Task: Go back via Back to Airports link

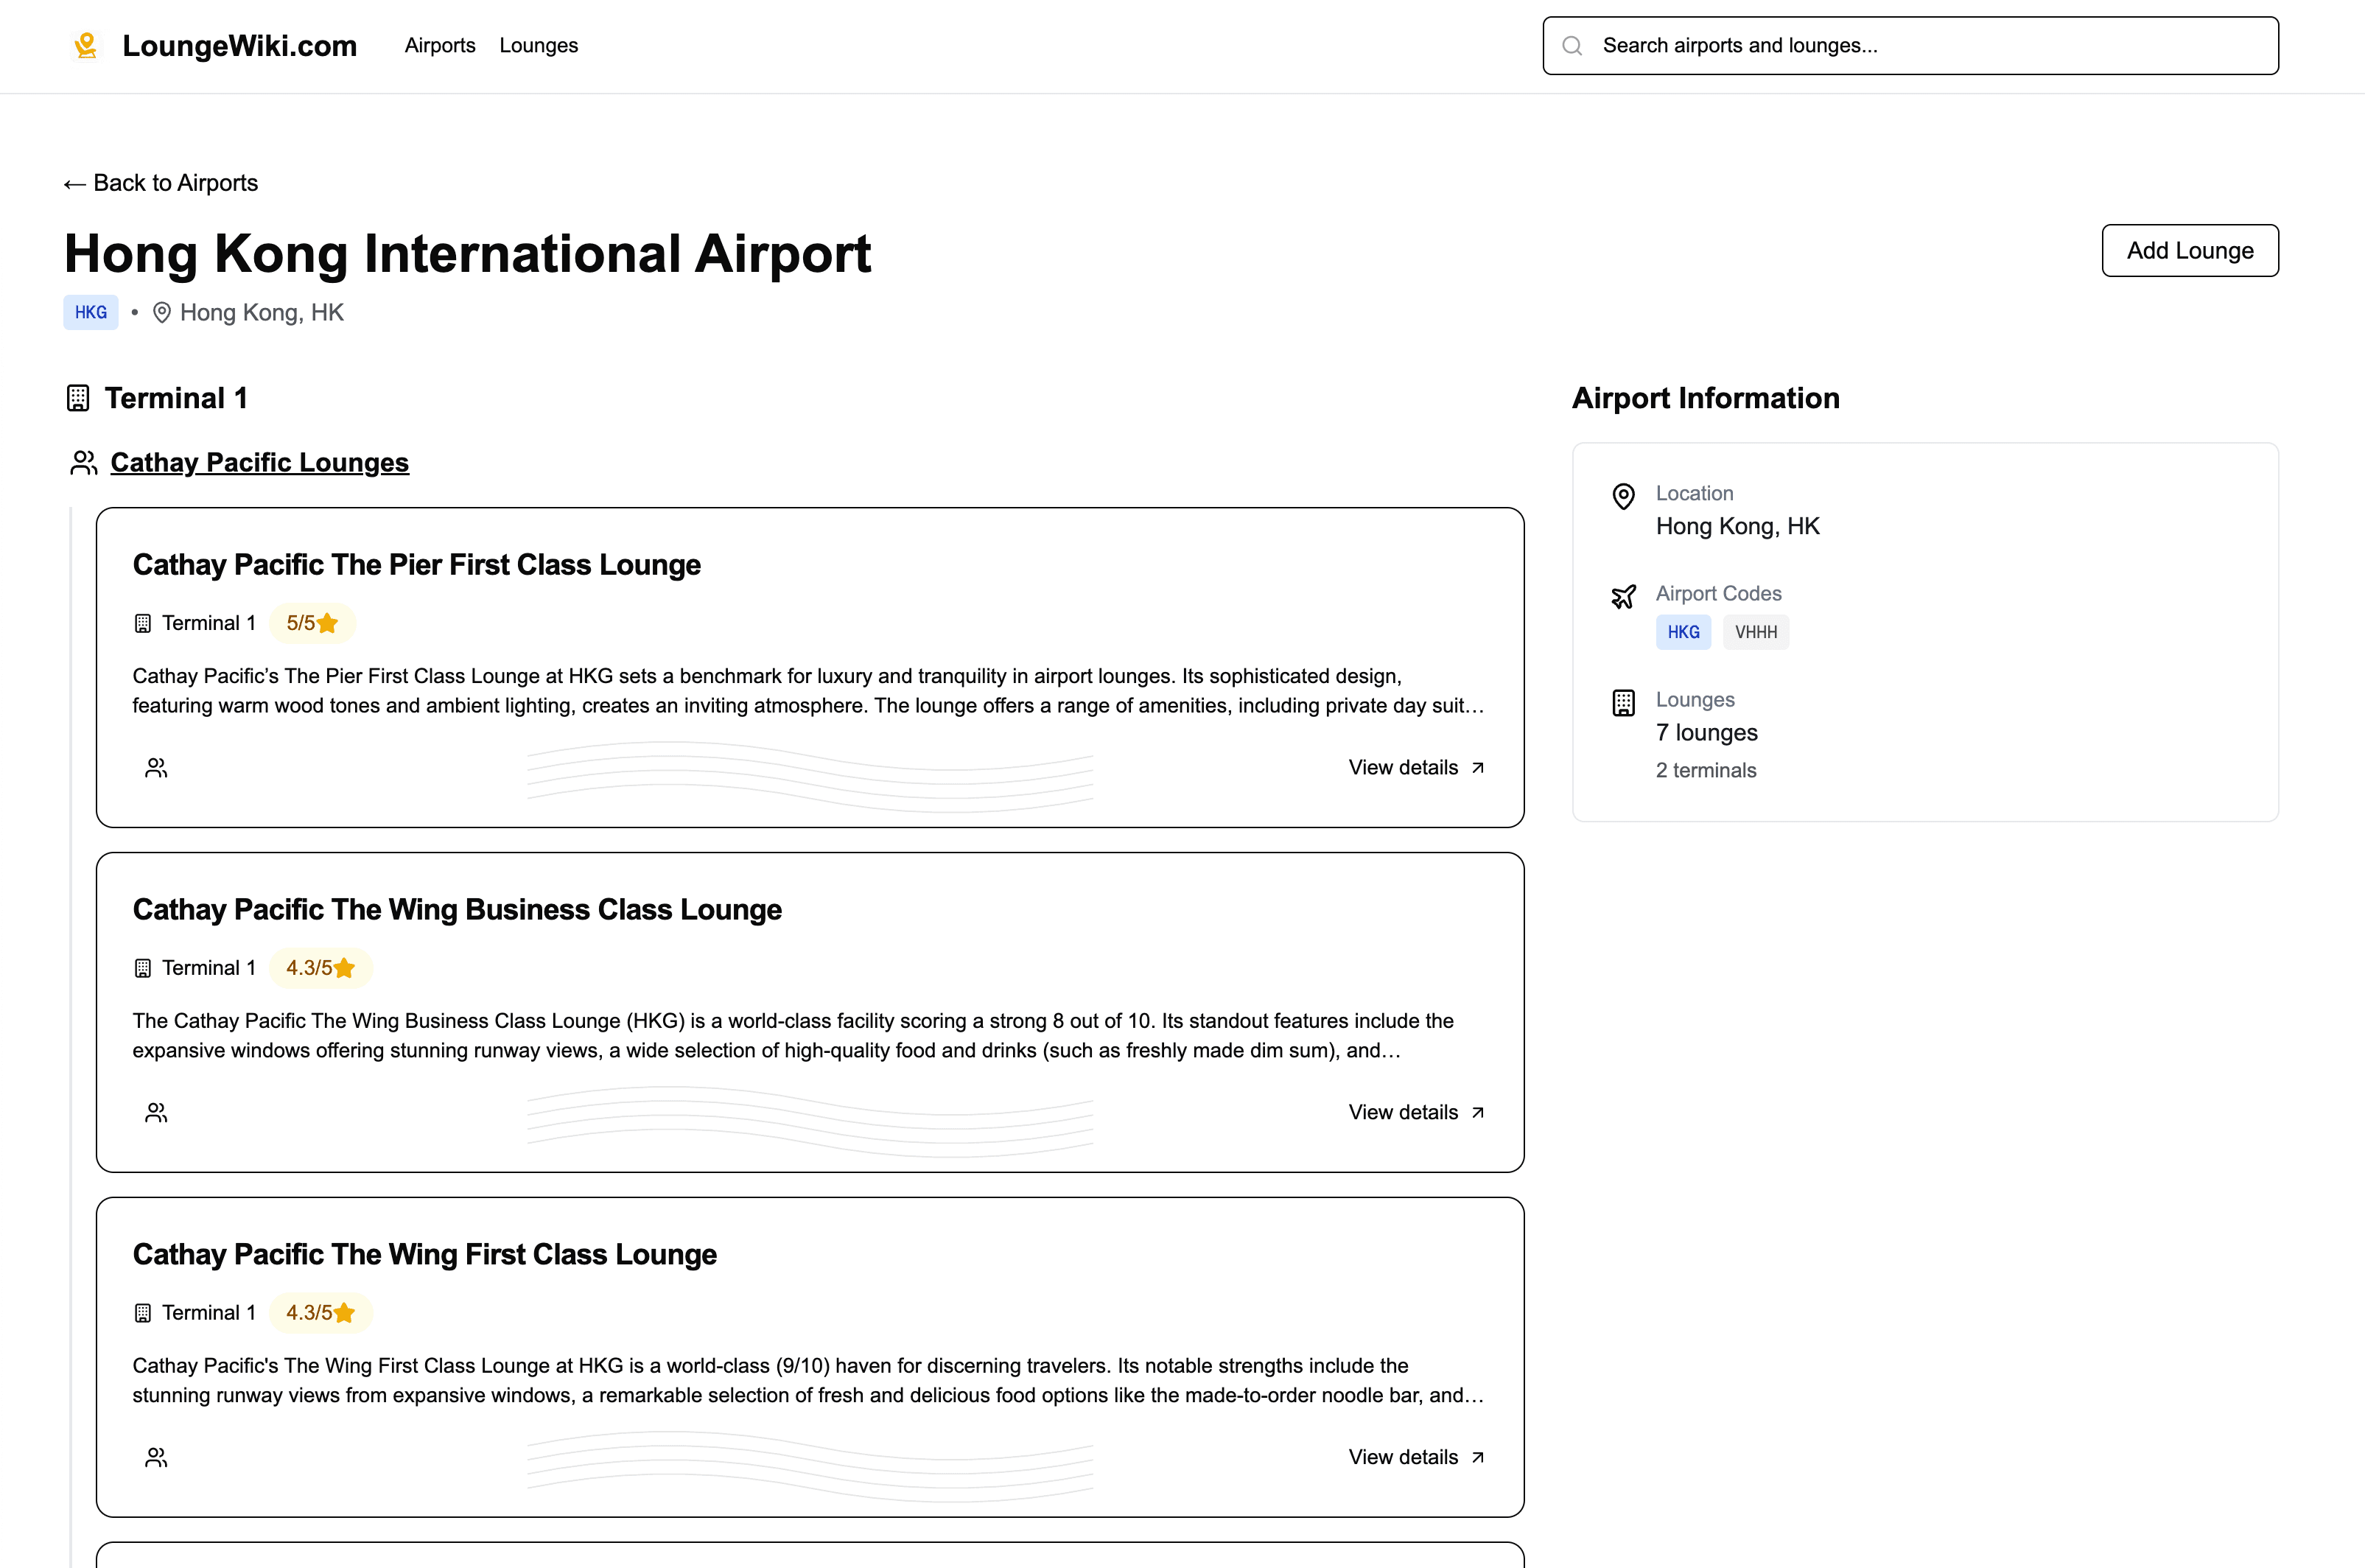Action: (x=161, y=183)
